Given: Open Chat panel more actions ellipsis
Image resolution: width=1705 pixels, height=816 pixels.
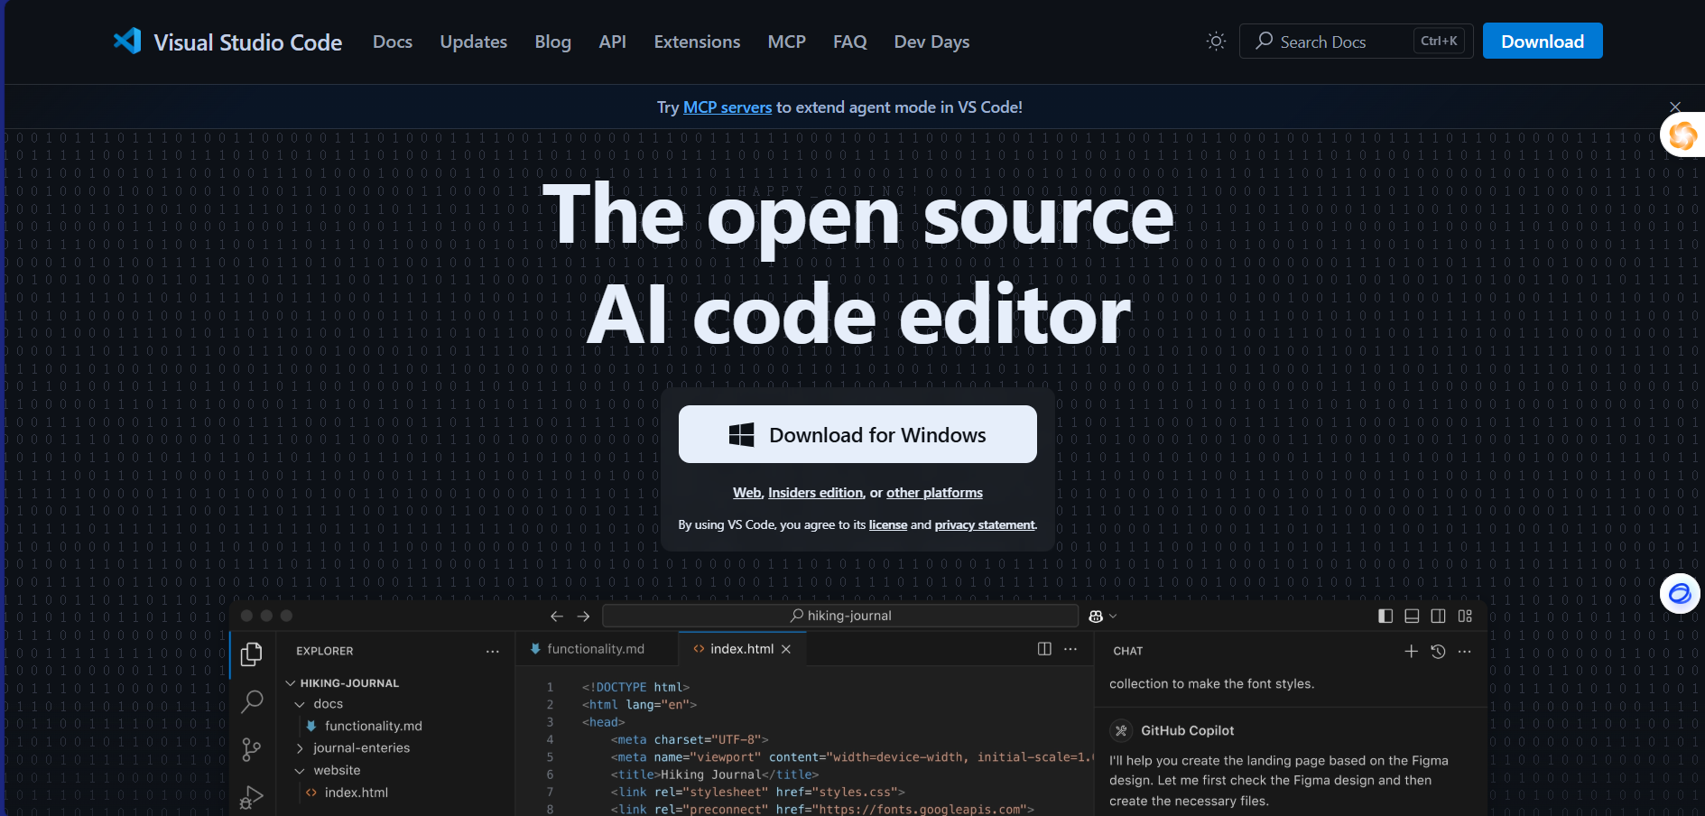Looking at the screenshot, I should point(1465,651).
